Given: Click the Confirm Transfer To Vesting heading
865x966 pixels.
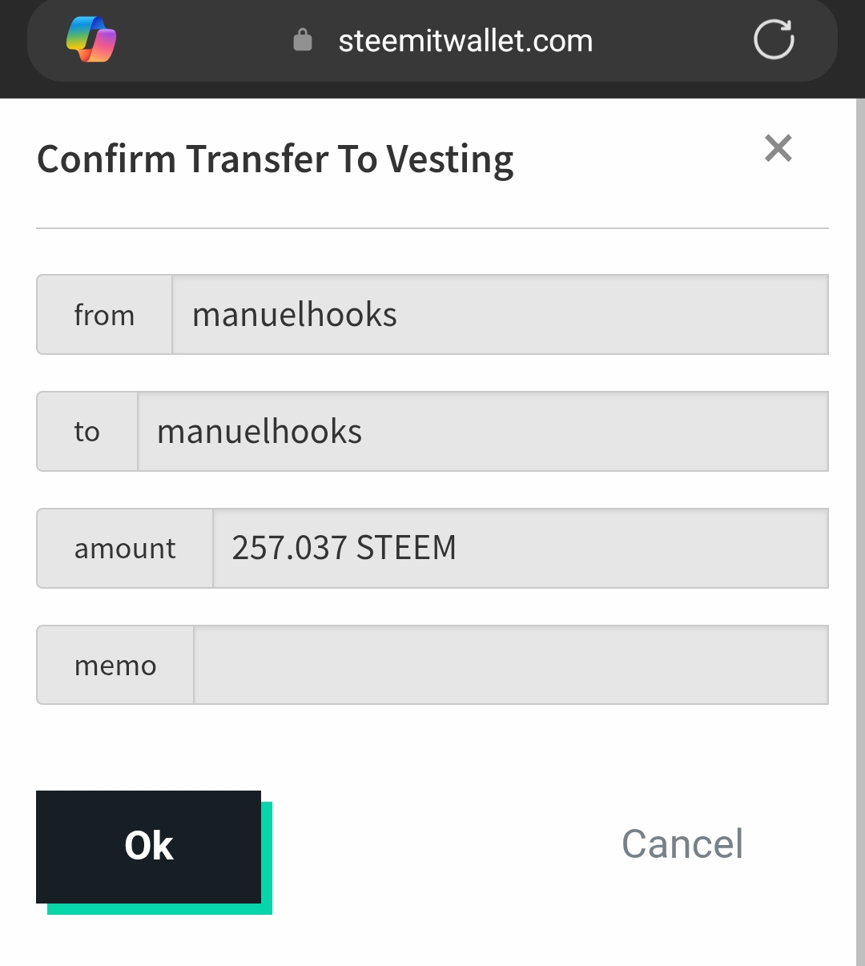Looking at the screenshot, I should click(275, 159).
